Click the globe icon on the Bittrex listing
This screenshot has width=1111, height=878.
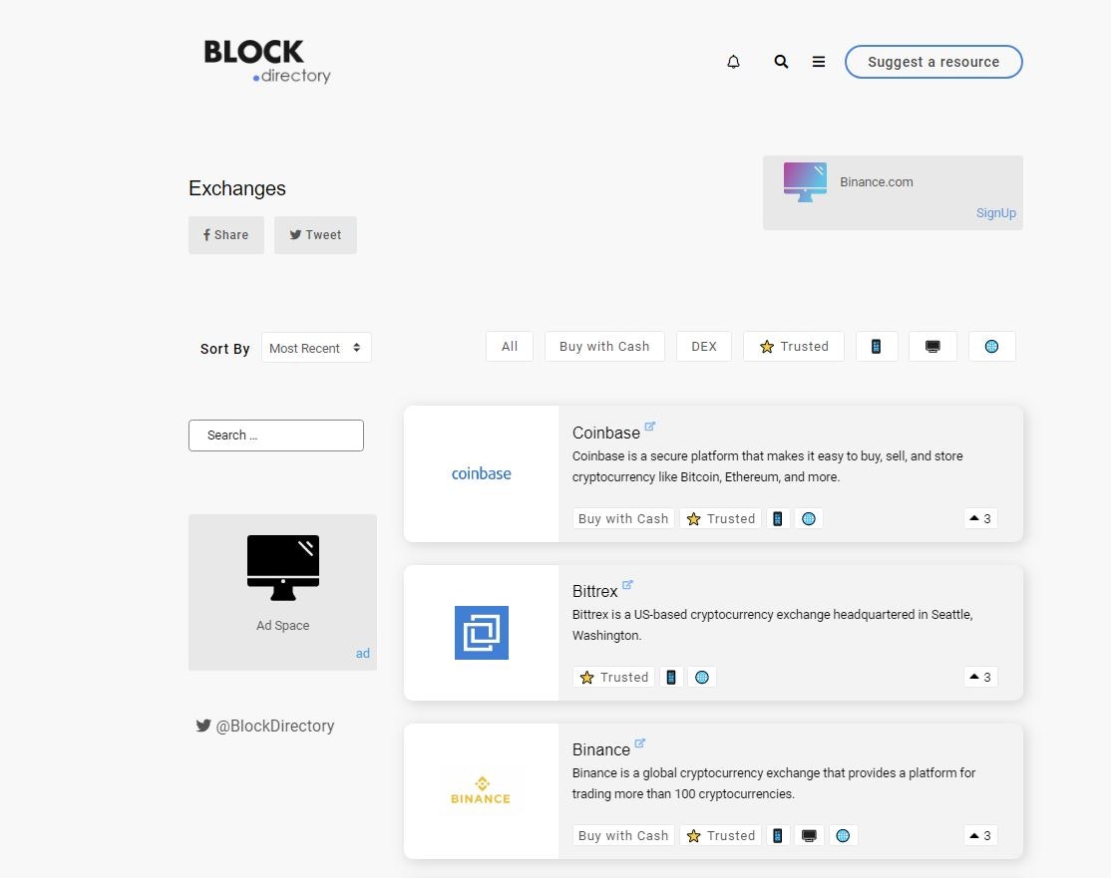(702, 677)
